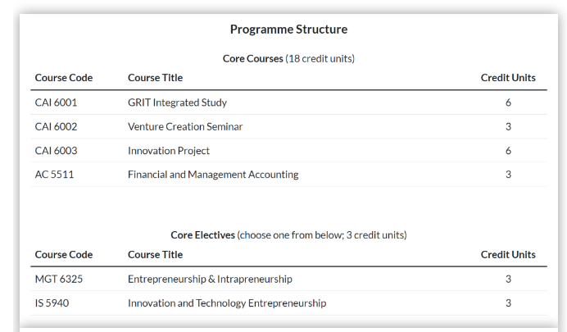The height and width of the screenshot is (332, 567).
Task: Select the AC 5511 course code
Action: point(54,175)
